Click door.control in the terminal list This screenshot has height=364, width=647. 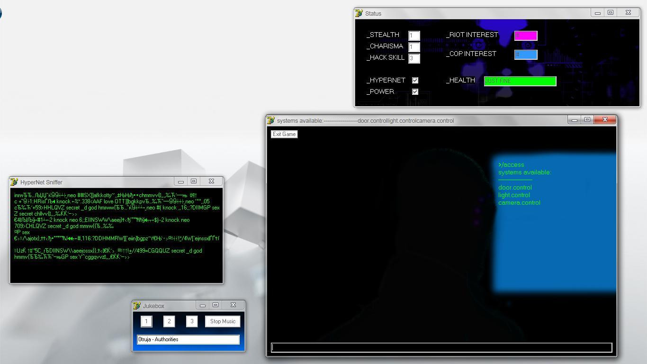coord(515,187)
